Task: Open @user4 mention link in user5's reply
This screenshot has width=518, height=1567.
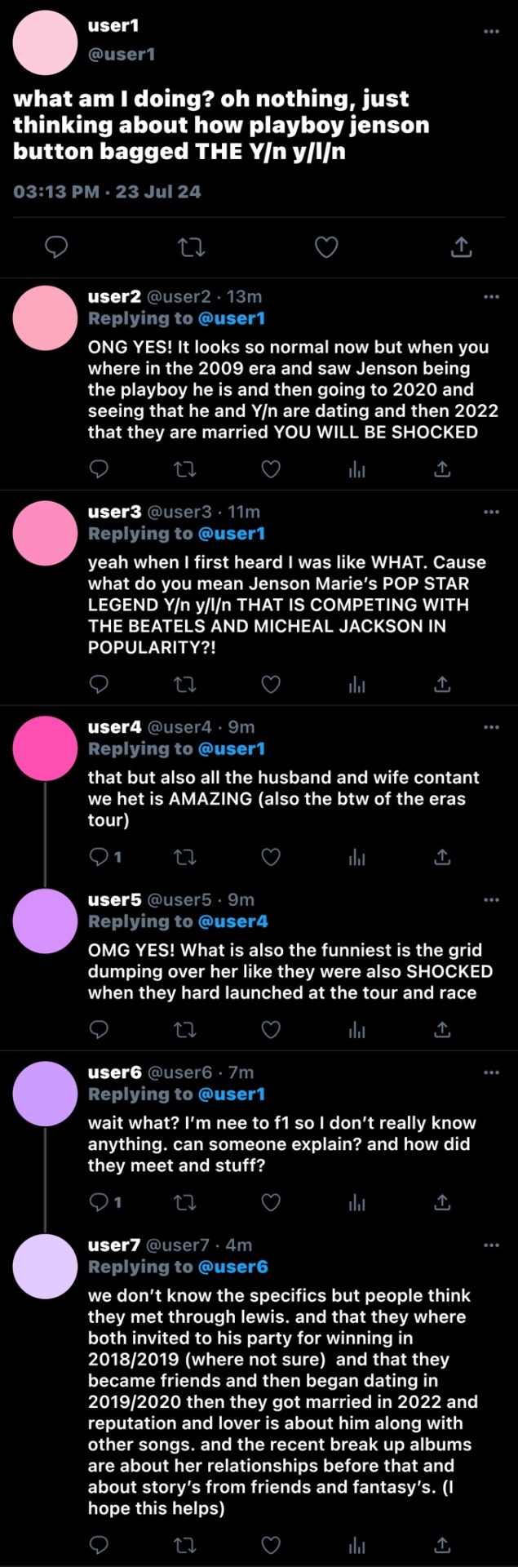Action: [x=233, y=921]
